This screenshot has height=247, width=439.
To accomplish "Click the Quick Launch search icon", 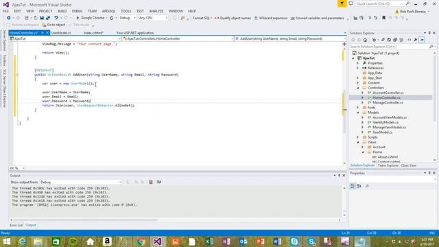I will coord(407,3).
